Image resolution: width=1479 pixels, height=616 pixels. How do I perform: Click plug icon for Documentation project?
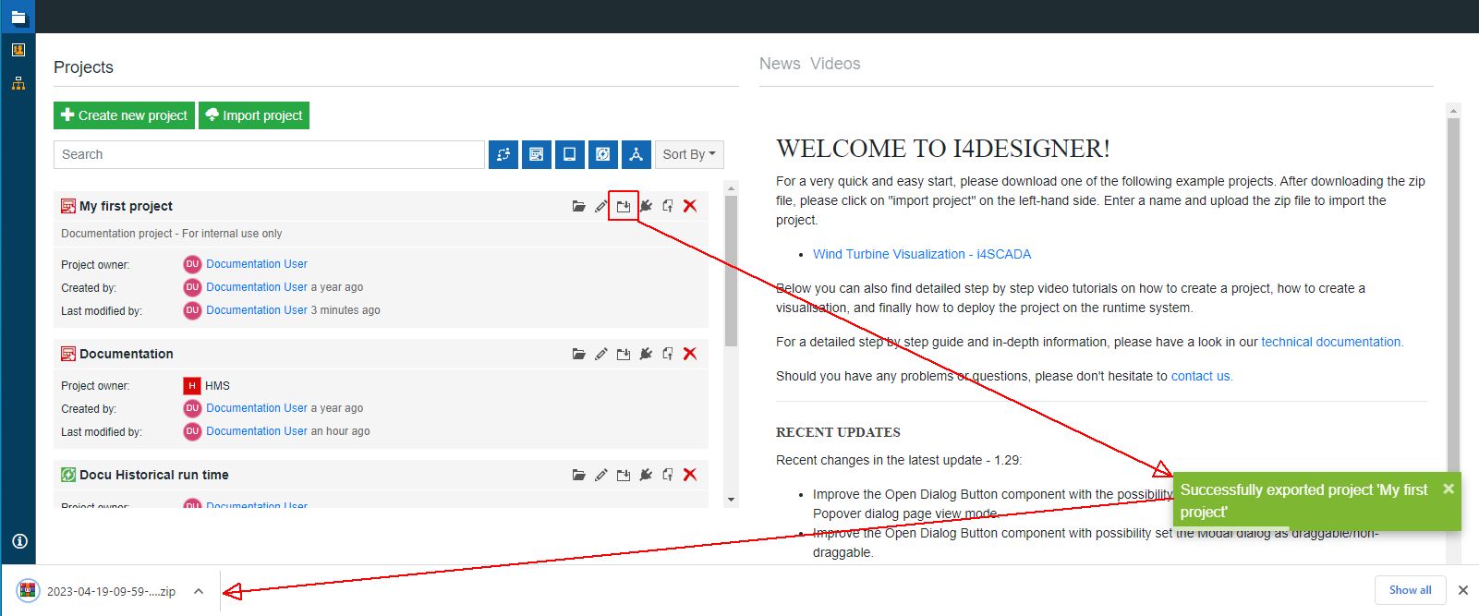[646, 354]
